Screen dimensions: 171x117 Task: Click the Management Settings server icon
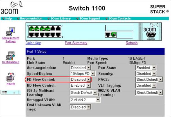(11, 32)
